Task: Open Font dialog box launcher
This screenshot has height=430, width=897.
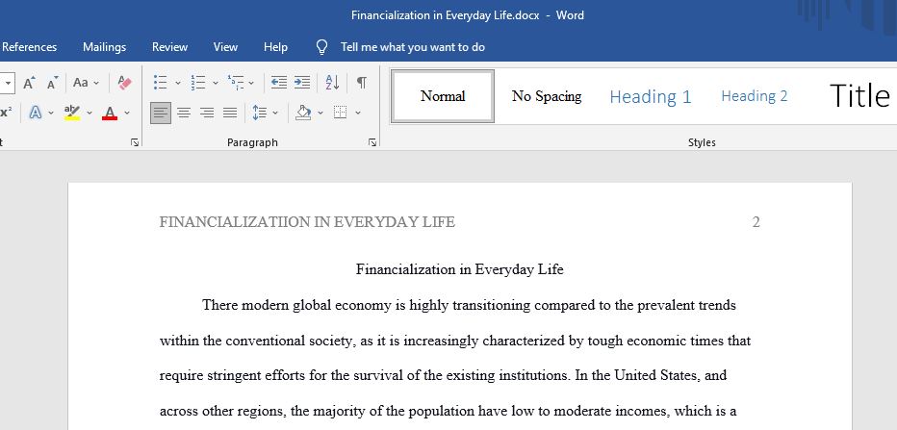Action: [x=135, y=142]
